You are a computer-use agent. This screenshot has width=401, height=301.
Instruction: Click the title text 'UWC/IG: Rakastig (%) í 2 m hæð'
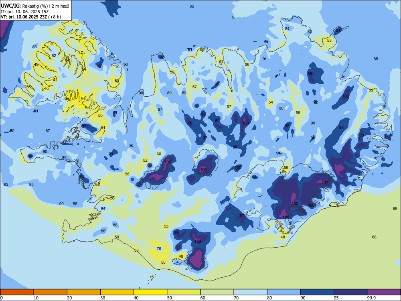35,6
